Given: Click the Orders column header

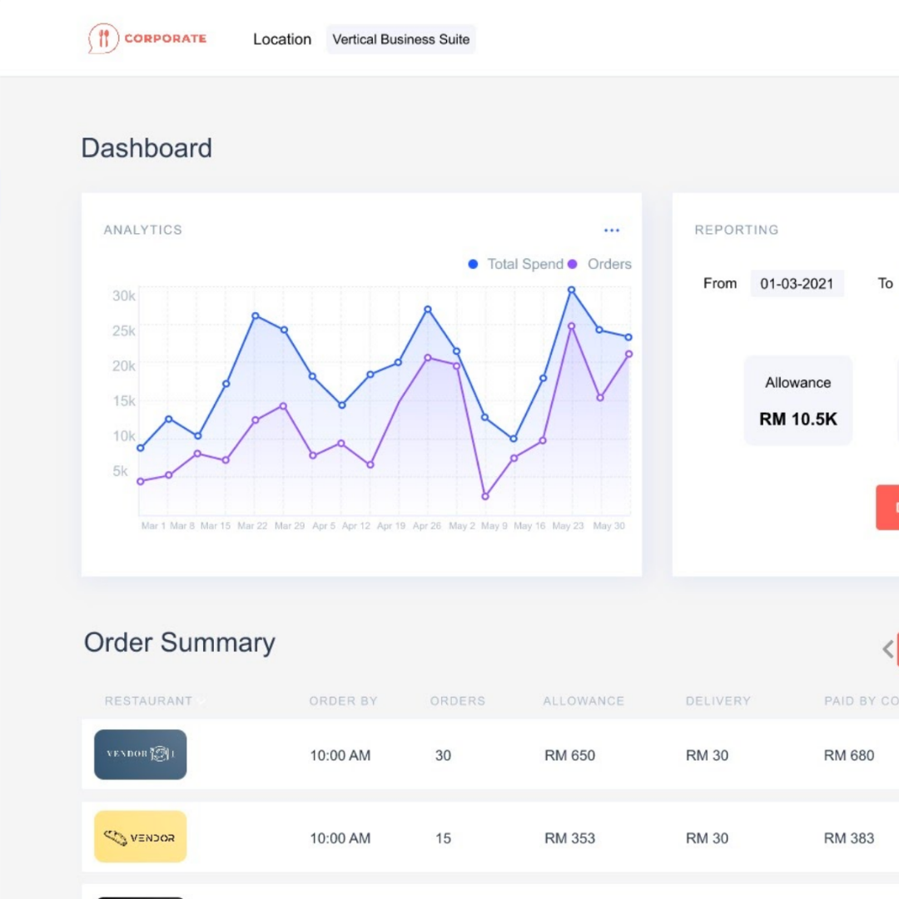Looking at the screenshot, I should pyautogui.click(x=458, y=701).
